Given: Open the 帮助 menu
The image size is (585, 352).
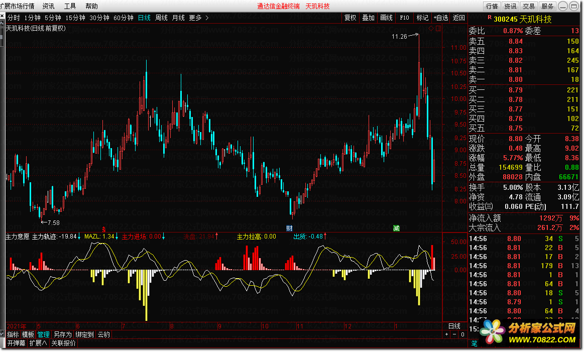Looking at the screenshot, I should click(91, 6).
